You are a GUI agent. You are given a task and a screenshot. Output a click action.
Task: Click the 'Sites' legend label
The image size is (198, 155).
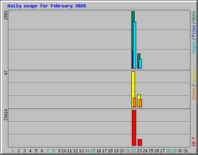(193, 94)
